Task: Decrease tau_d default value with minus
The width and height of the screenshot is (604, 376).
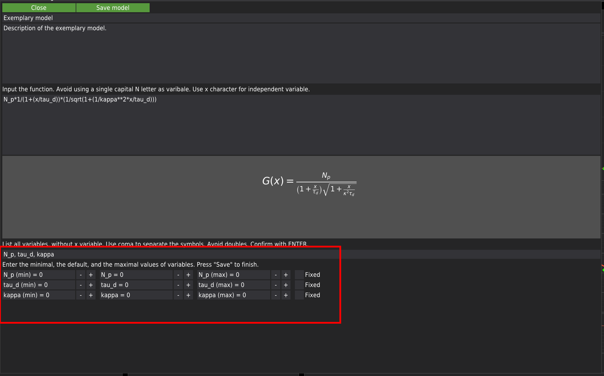Action: pos(178,285)
